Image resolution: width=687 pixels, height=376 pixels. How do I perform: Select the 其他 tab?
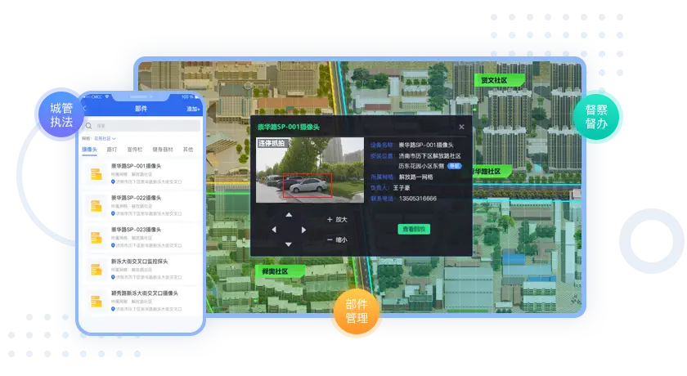[x=188, y=150]
